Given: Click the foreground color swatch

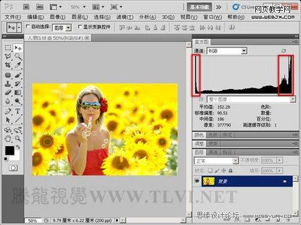Looking at the screenshot, I should coord(10,150).
